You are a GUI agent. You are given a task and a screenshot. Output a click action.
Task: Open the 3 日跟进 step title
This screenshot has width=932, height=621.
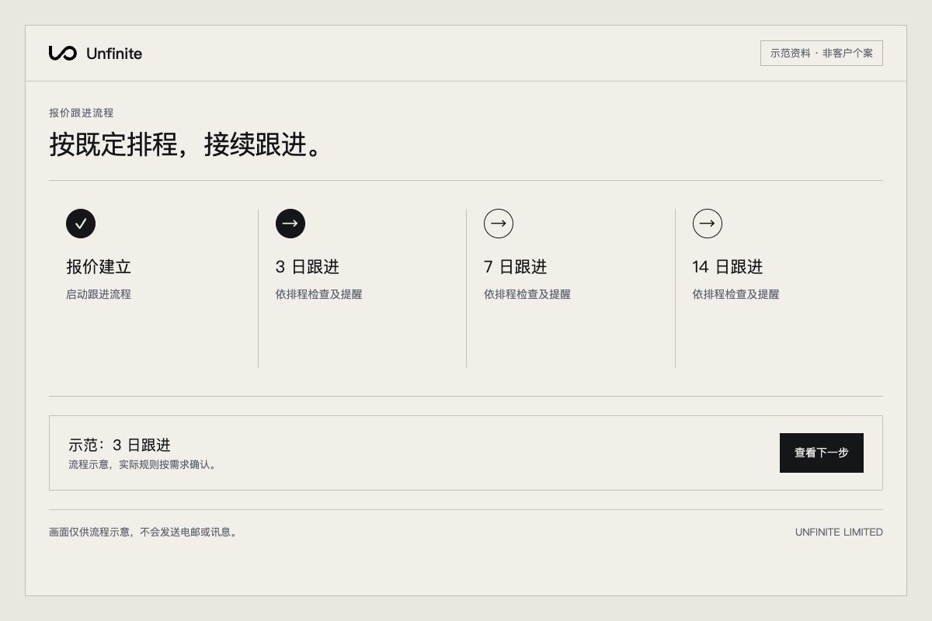coord(308,267)
